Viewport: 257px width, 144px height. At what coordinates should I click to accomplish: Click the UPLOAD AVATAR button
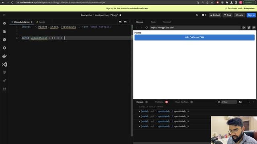pyautogui.click(x=194, y=38)
